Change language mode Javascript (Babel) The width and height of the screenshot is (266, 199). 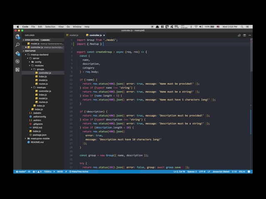221,172
